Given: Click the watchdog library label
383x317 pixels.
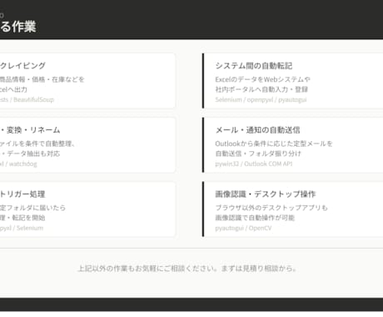Looking at the screenshot, I should click(x=23, y=164).
